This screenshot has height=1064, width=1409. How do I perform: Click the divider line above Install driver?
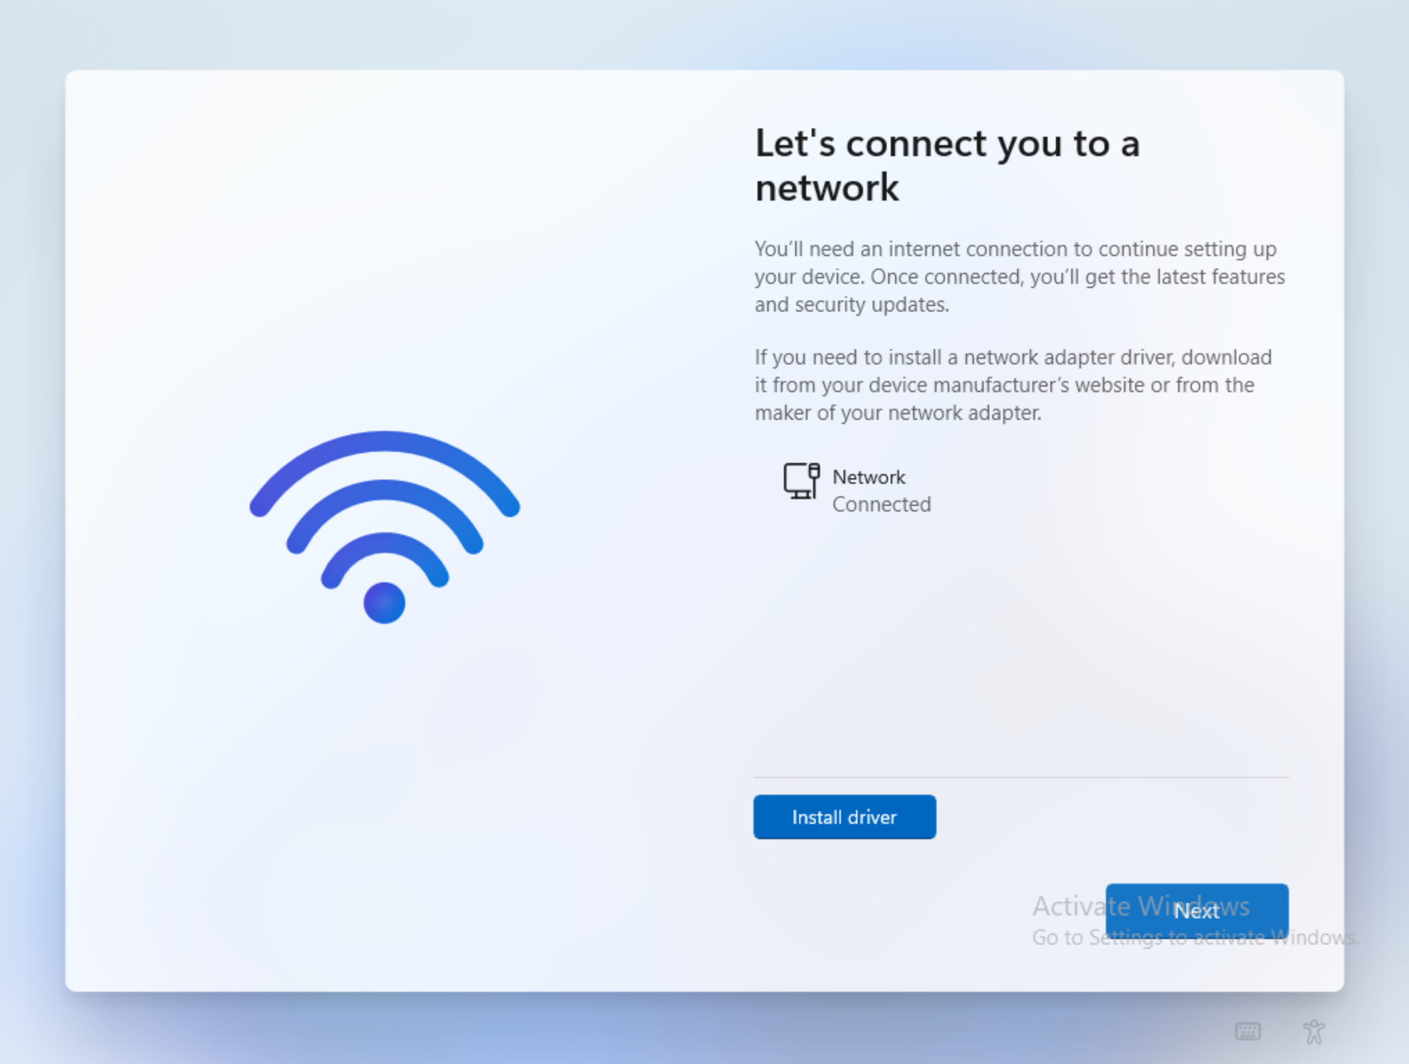1021,777
